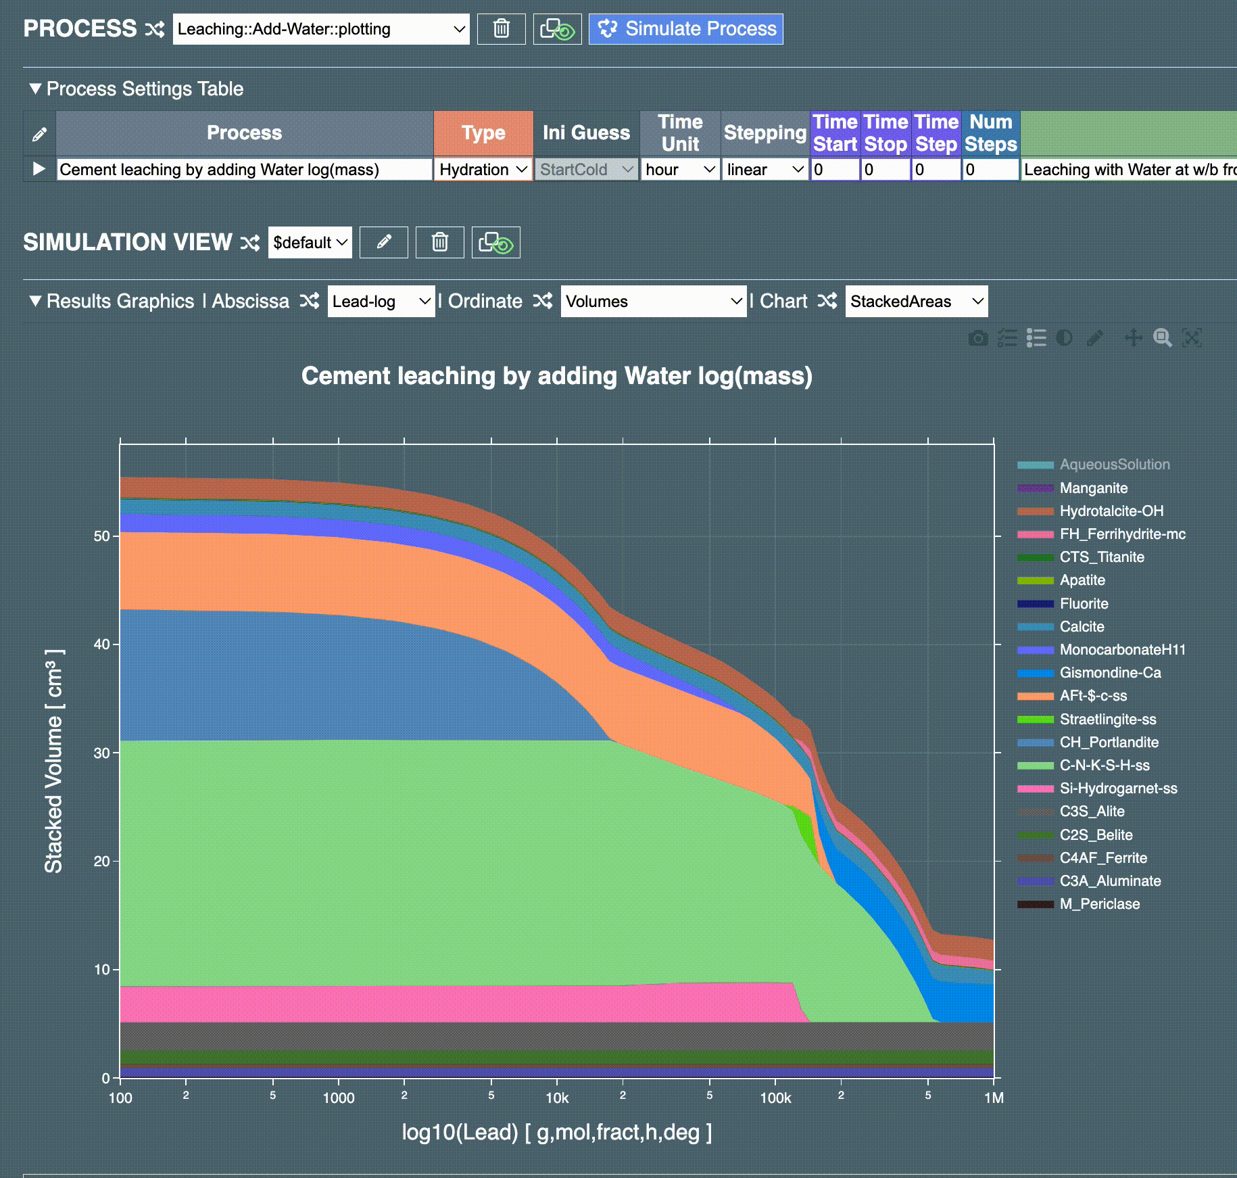Edit simulation view with pencil button
1237x1178 pixels.
click(383, 242)
